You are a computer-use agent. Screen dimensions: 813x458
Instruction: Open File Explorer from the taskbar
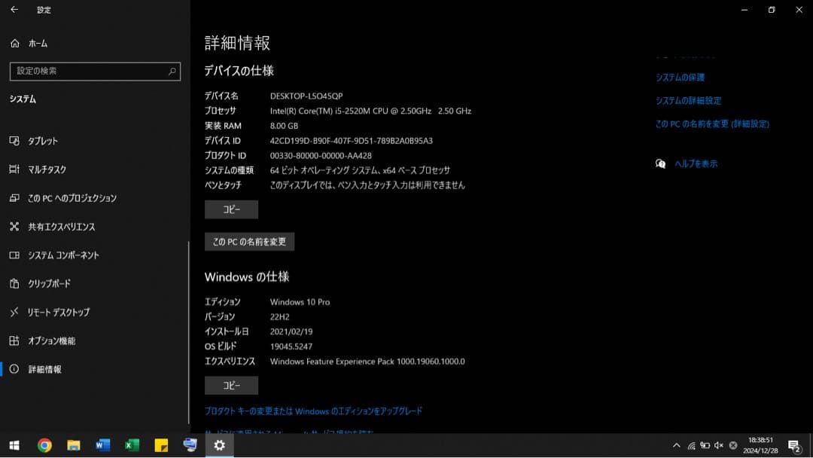click(73, 445)
